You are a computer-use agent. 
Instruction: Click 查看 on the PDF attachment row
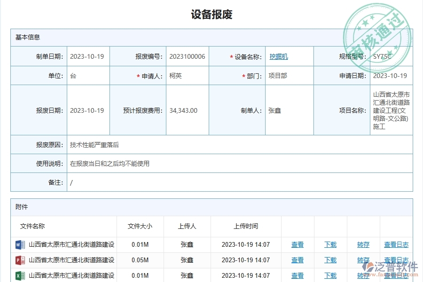tap(298, 260)
